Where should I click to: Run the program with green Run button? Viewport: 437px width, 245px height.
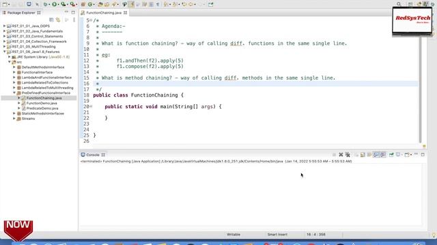tap(55, 4)
